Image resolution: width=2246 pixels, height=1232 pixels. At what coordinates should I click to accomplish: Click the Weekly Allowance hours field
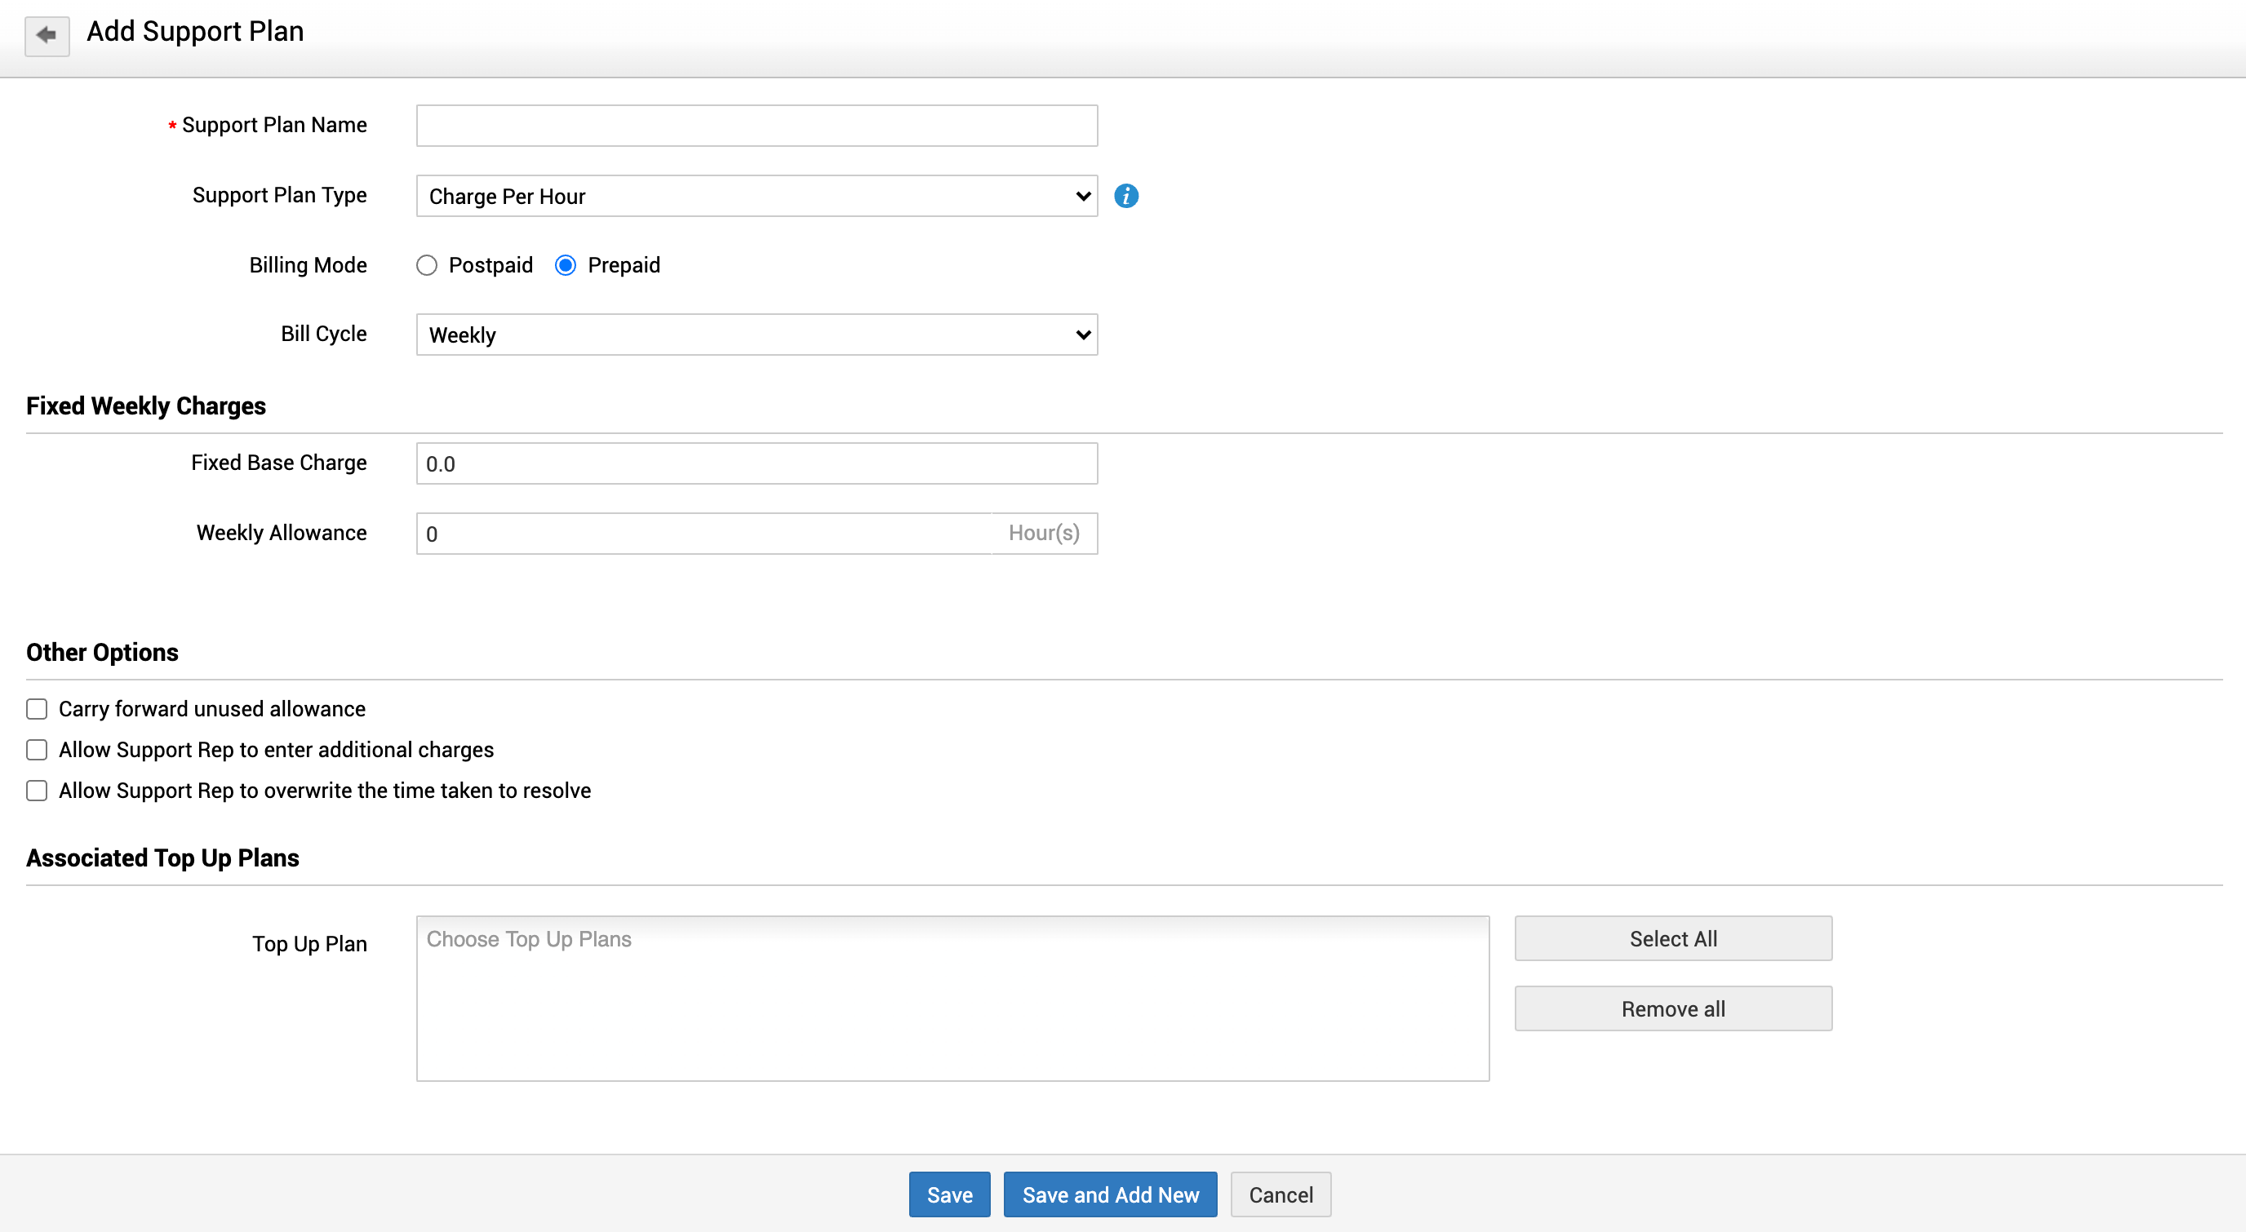703,534
